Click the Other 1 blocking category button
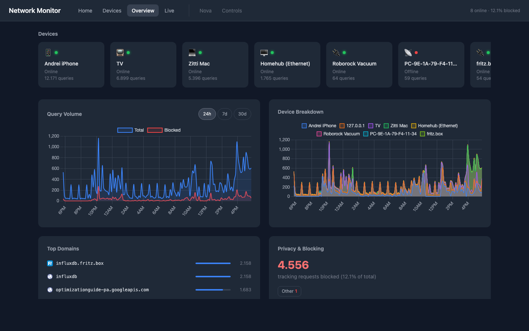 (289, 291)
